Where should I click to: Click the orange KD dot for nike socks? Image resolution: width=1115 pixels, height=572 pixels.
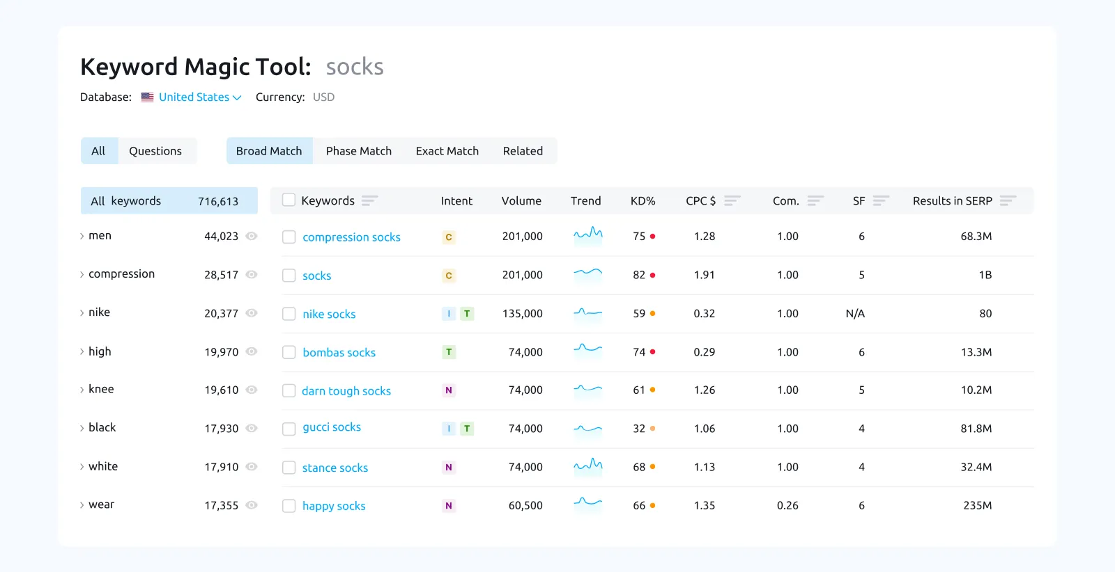click(652, 314)
